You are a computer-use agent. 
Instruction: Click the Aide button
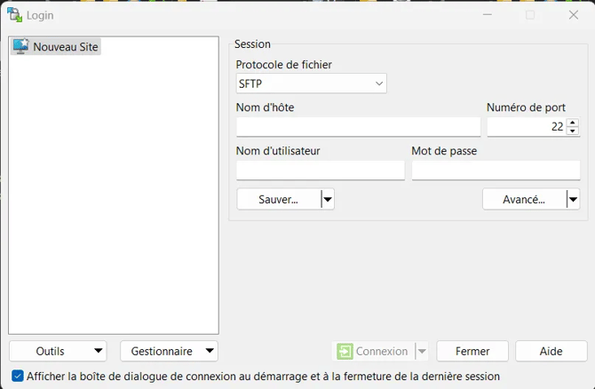pos(551,352)
